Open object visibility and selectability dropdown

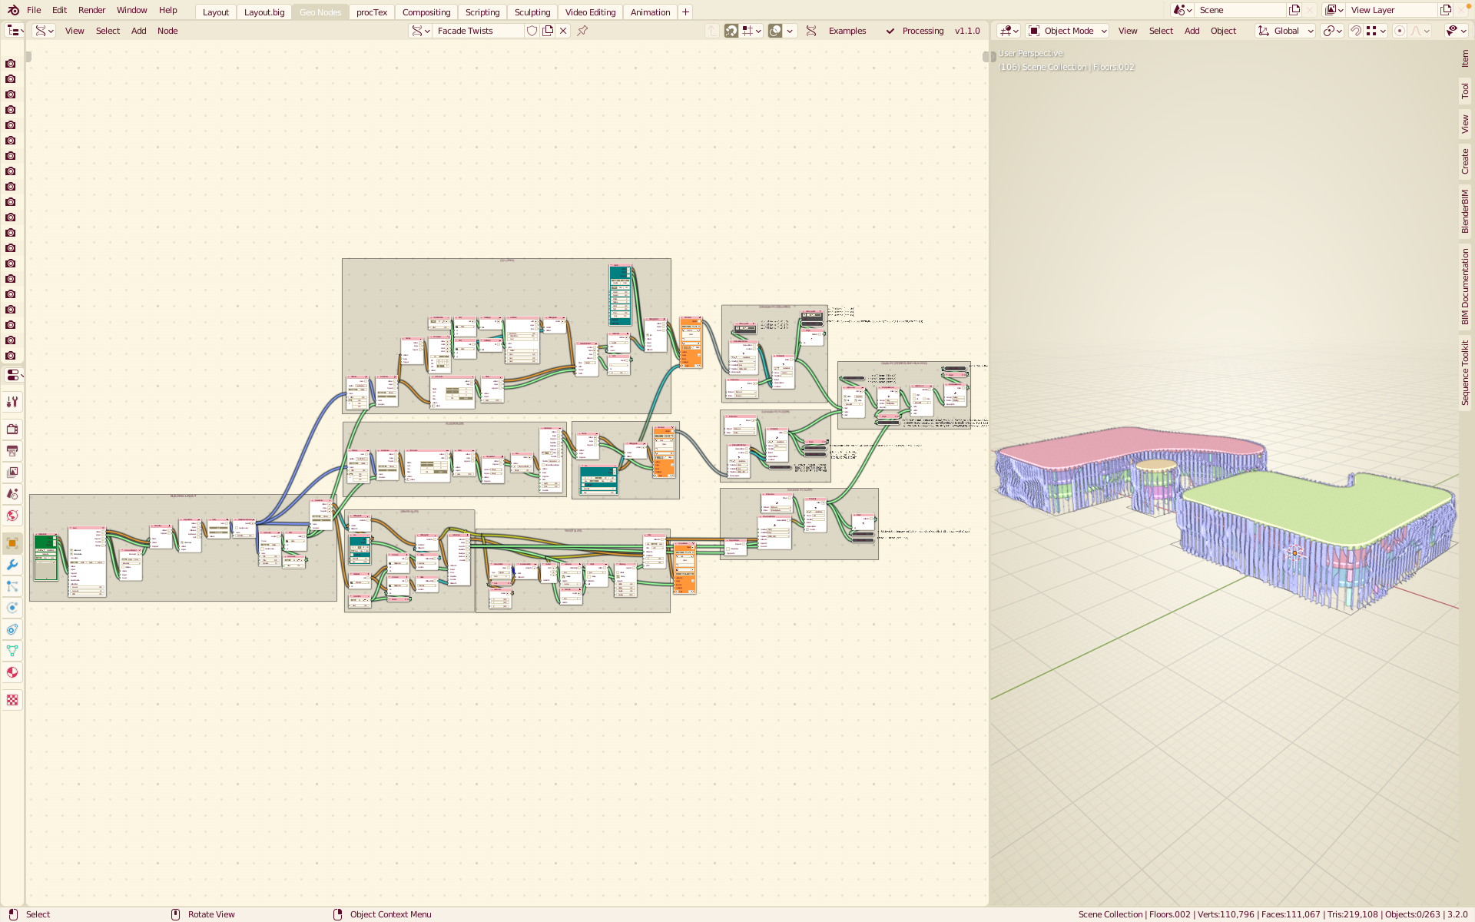coord(1456,31)
